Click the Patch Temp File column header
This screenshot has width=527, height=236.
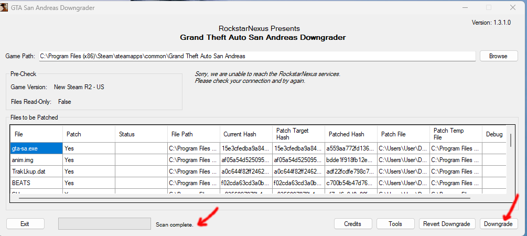point(456,134)
